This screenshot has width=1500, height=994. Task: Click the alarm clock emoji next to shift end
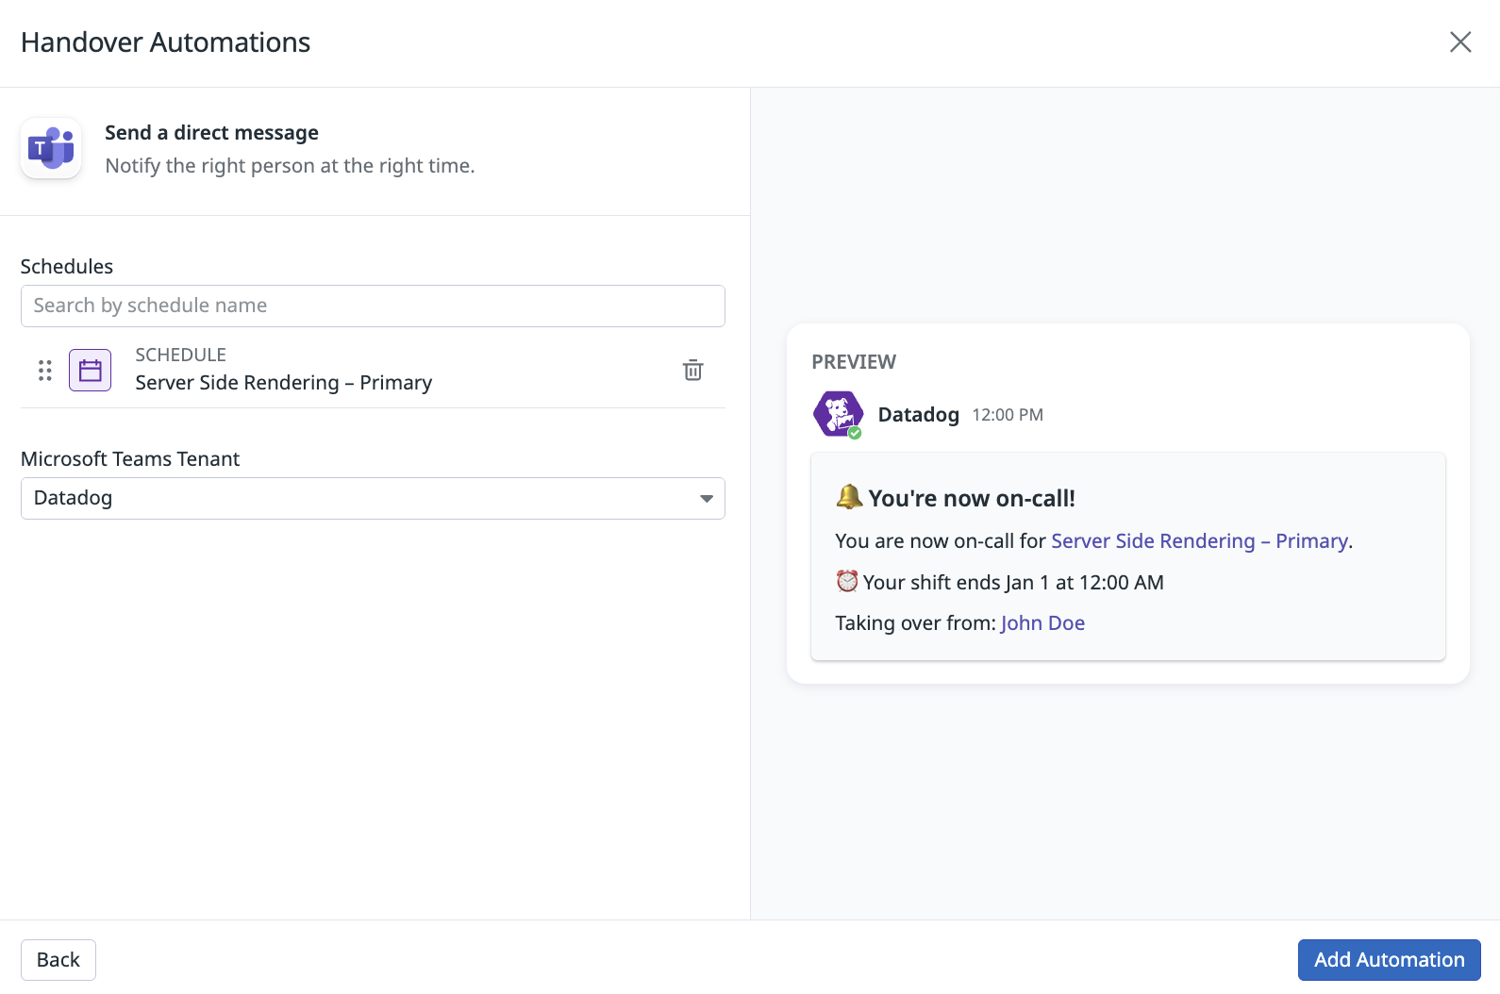coord(846,581)
